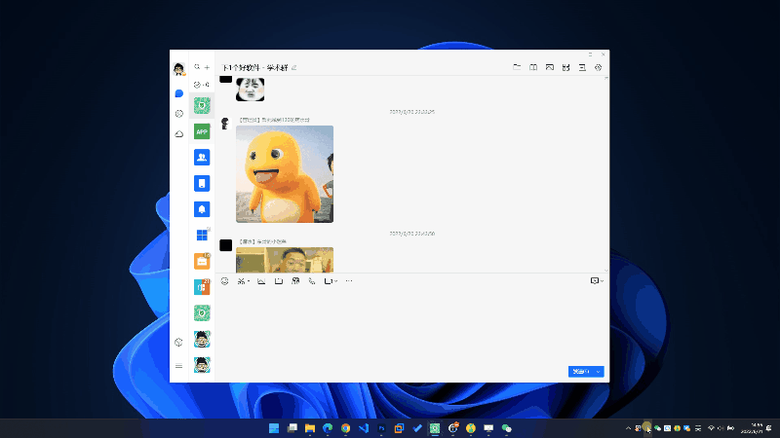Open the three-dot more tools button
Viewport: 780px width, 438px height.
point(349,281)
